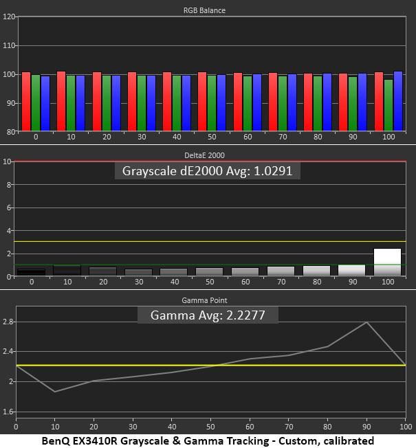Click the yellow DeltaE threshold line at 3
416x448 pixels.
click(210, 241)
